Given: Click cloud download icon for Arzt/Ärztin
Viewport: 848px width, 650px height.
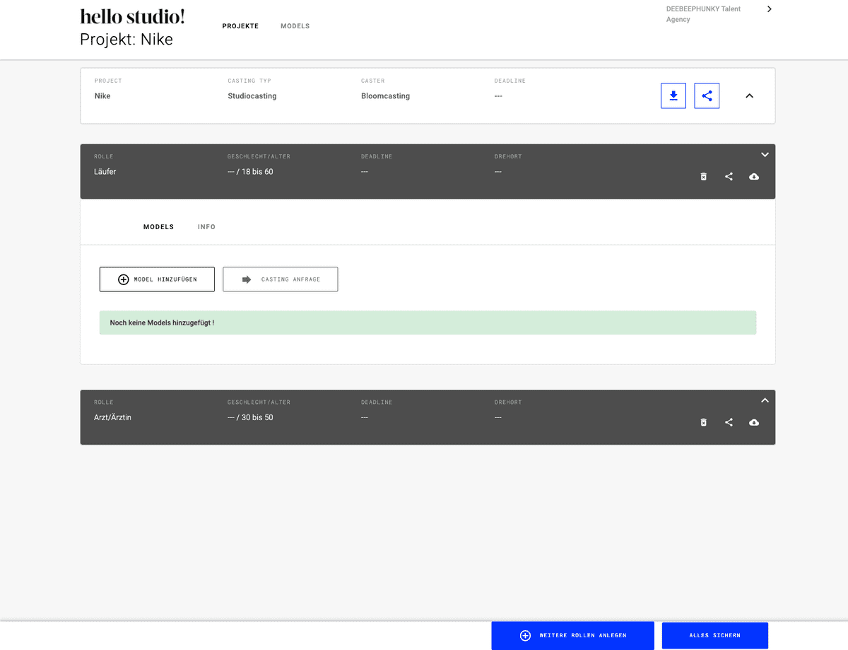Looking at the screenshot, I should click(x=754, y=422).
